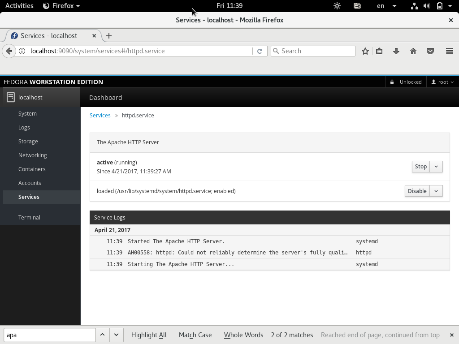The image size is (459, 344).
Task: Expand the dropdown arrow next to Disable
Action: pos(436,191)
